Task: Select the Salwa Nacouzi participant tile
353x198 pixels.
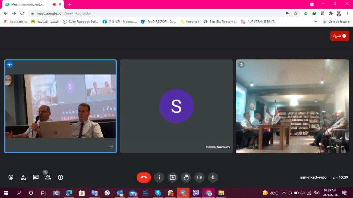Action: [176, 106]
